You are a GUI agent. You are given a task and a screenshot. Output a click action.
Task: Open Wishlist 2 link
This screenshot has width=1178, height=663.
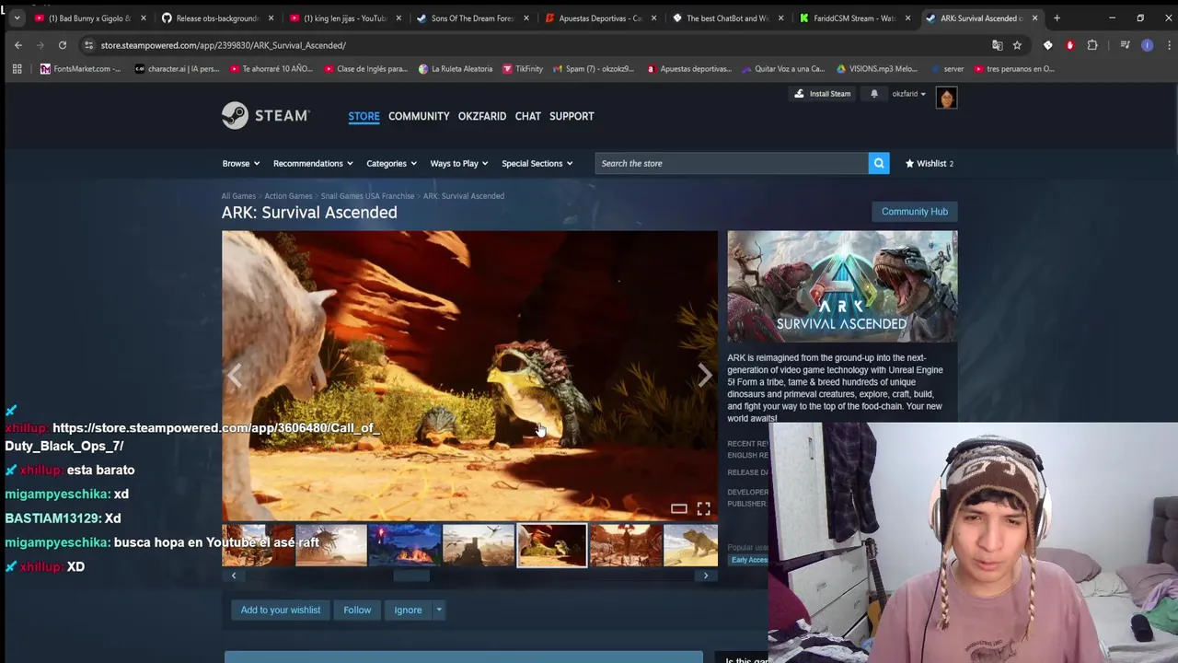(x=930, y=163)
